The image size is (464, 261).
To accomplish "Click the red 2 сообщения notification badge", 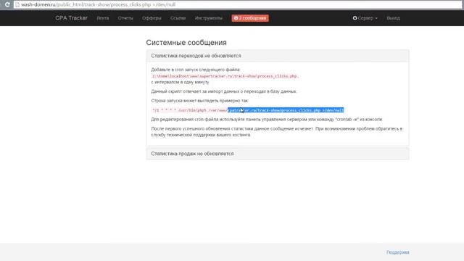I will pyautogui.click(x=250, y=18).
